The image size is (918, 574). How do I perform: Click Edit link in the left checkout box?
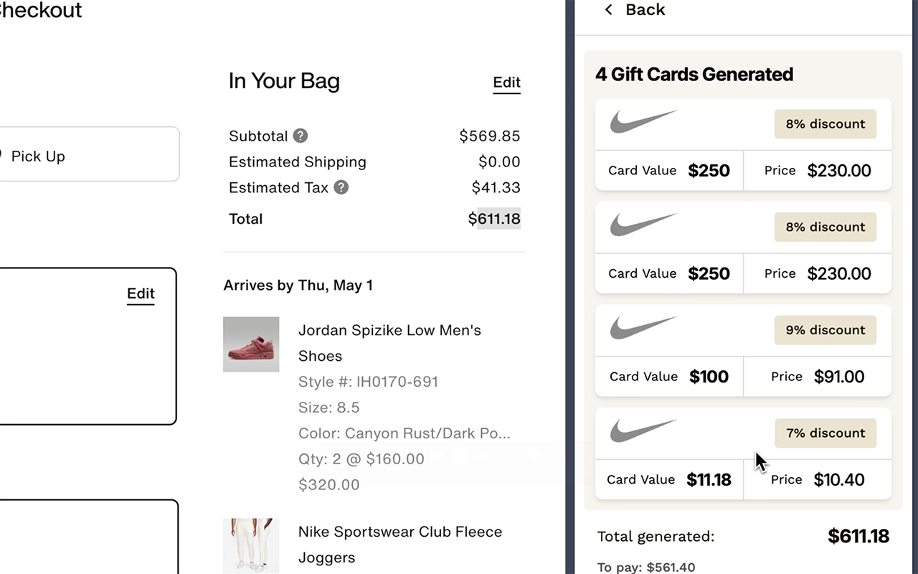tap(141, 293)
